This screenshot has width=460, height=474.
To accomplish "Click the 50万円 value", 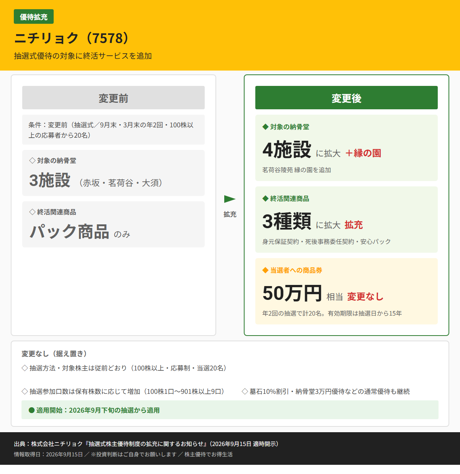I will click(292, 293).
